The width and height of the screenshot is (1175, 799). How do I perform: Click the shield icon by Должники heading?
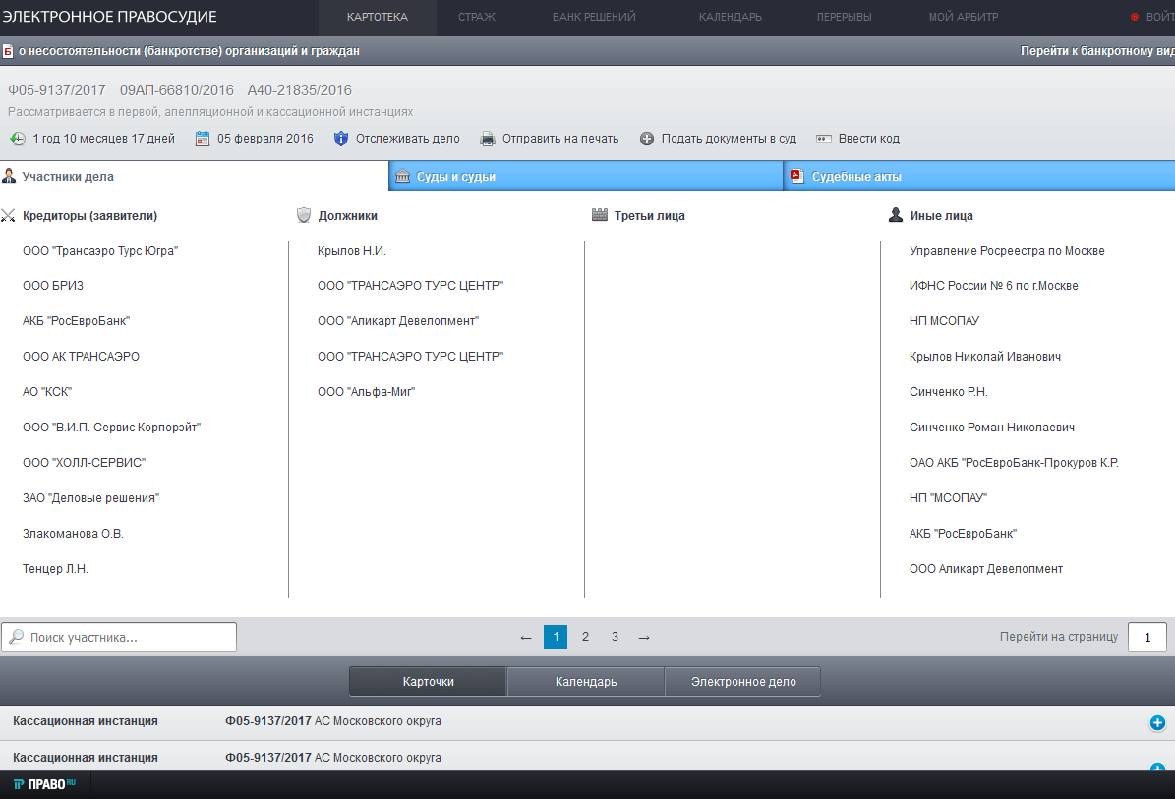click(x=304, y=215)
